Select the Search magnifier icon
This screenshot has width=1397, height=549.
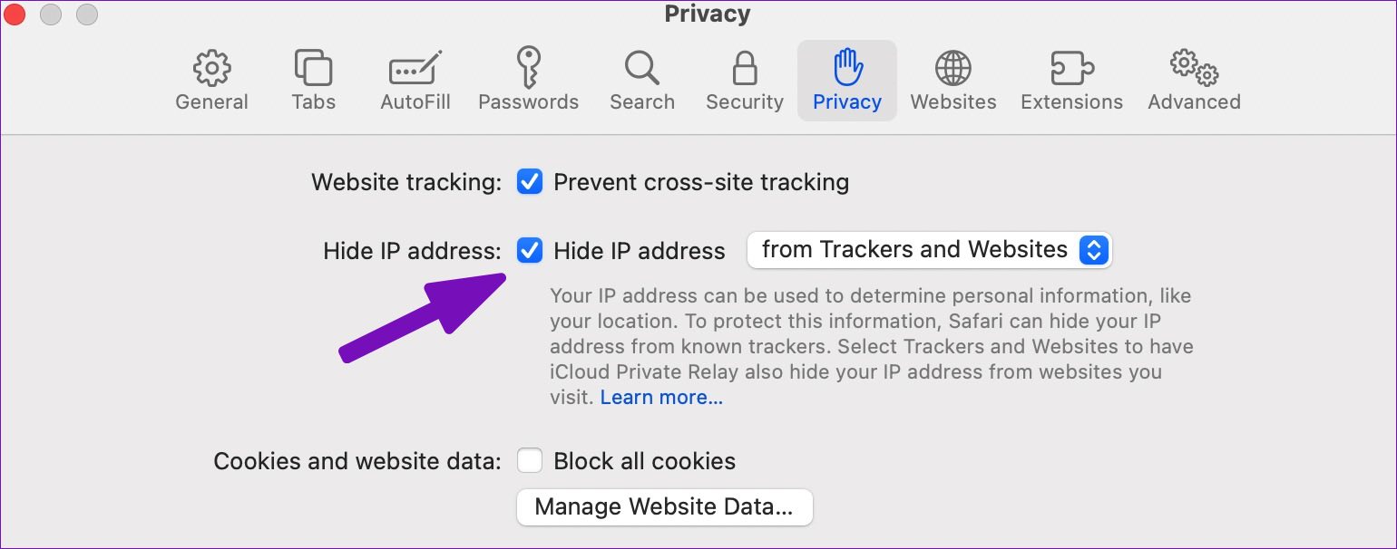click(641, 68)
